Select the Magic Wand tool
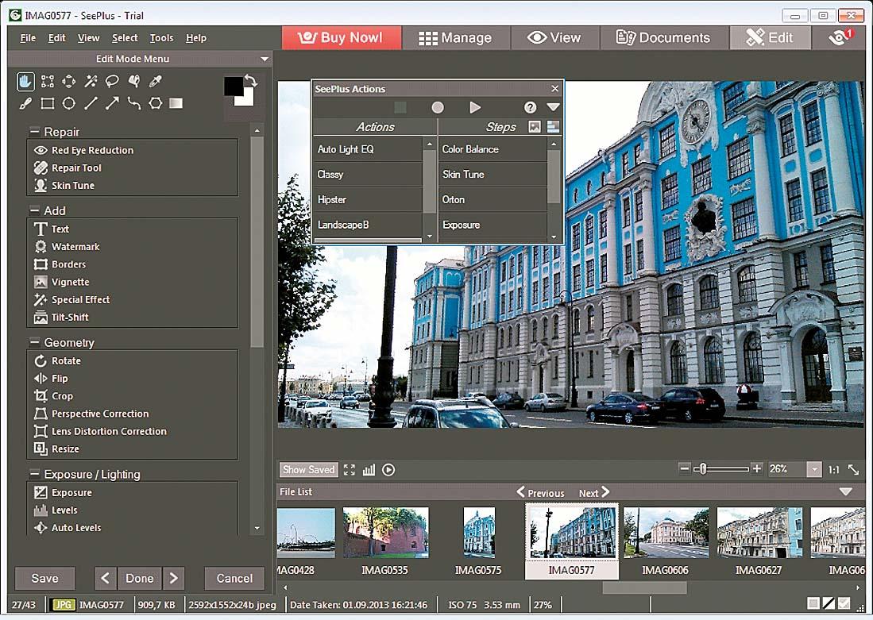This screenshot has height=620, width=873. tap(91, 81)
